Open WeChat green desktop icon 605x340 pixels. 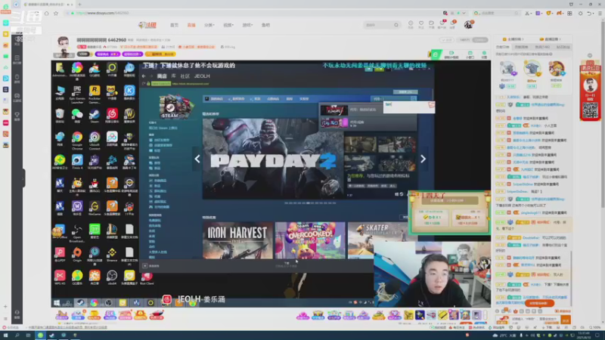pyautogui.click(x=77, y=116)
